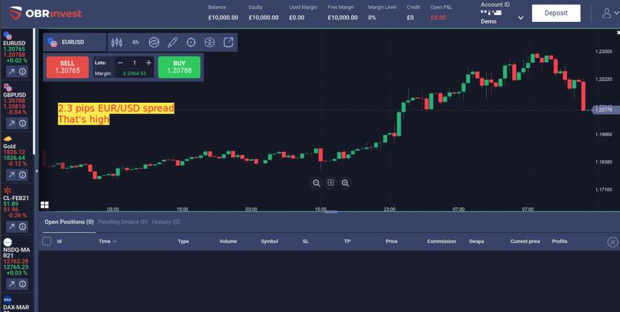
Task: Activate the crosshair target tool
Action: (191, 42)
